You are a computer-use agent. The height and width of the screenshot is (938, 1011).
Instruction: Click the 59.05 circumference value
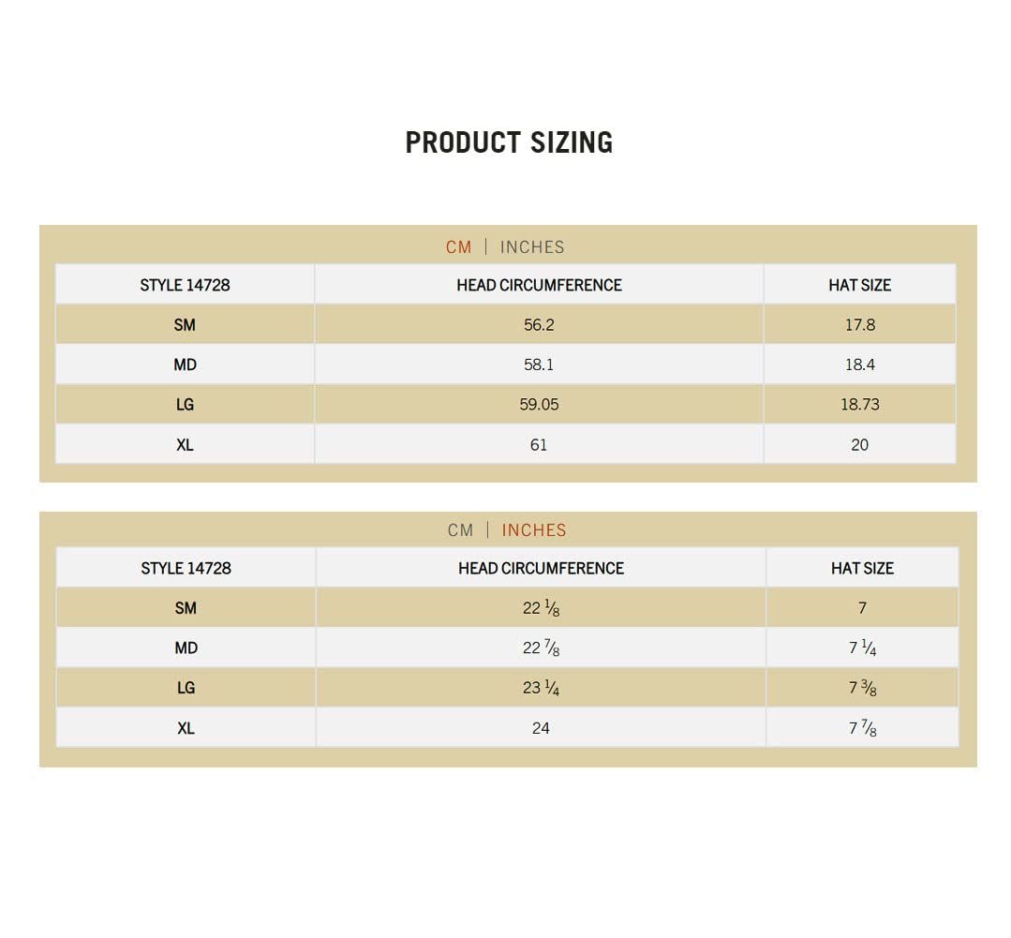tap(541, 405)
